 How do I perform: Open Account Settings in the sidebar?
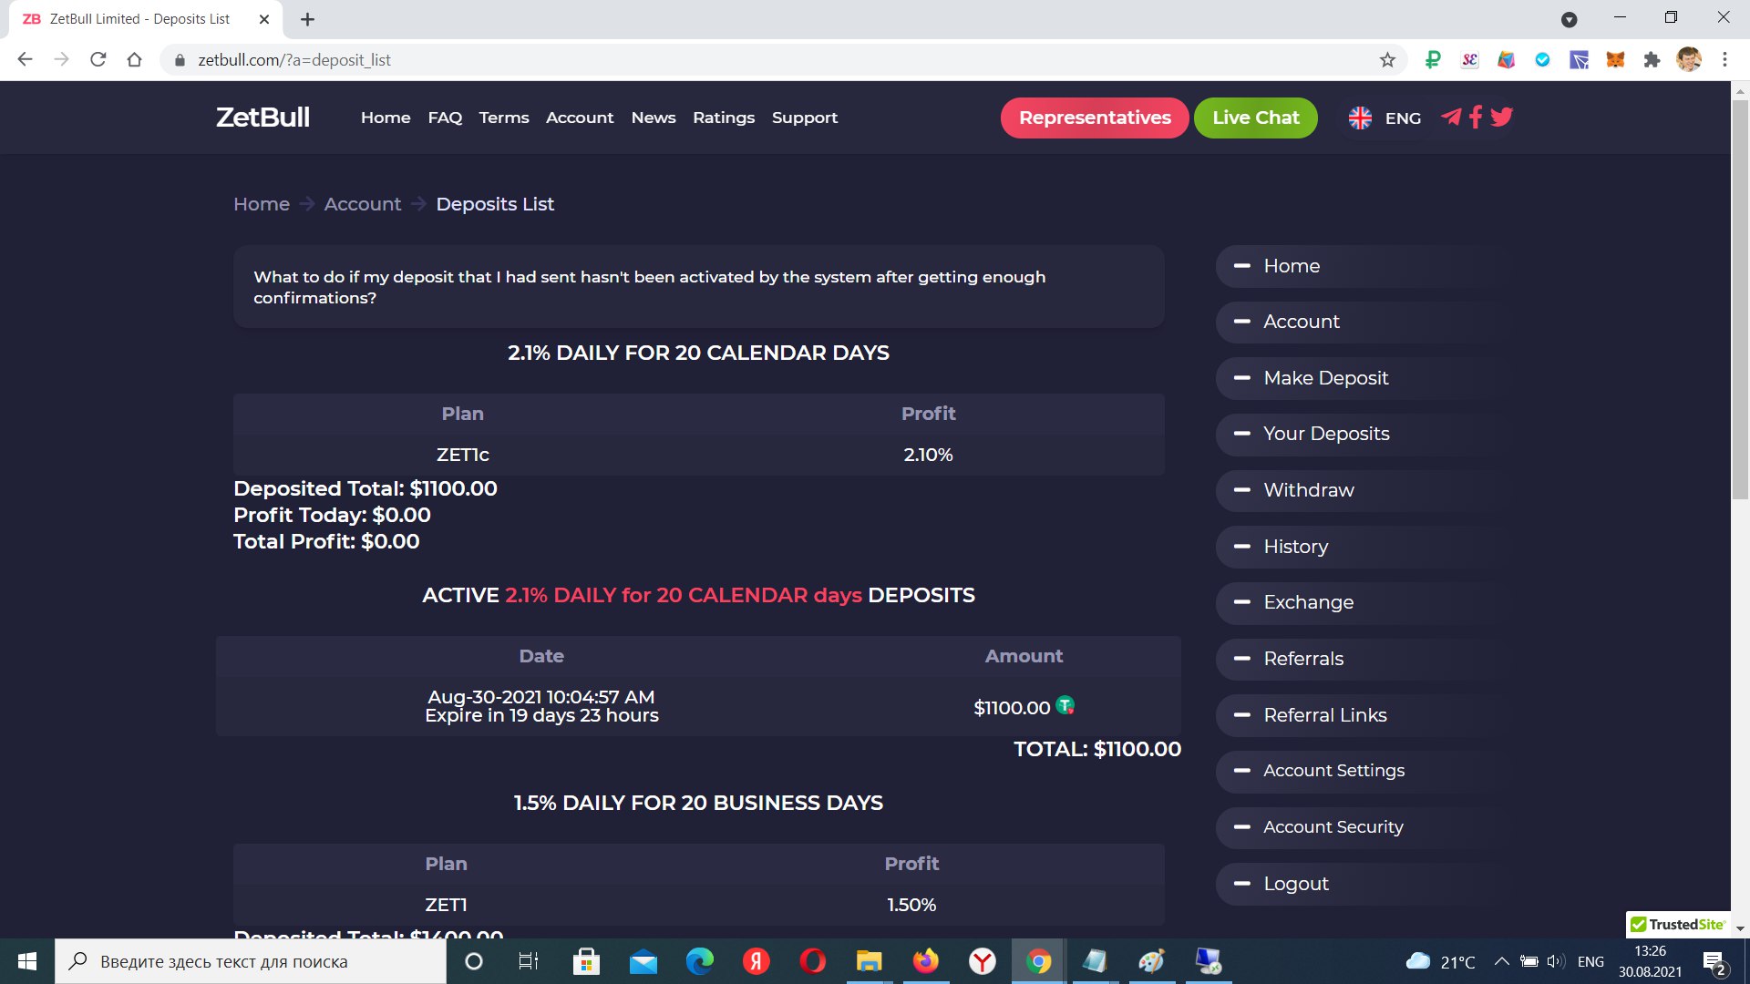point(1363,771)
